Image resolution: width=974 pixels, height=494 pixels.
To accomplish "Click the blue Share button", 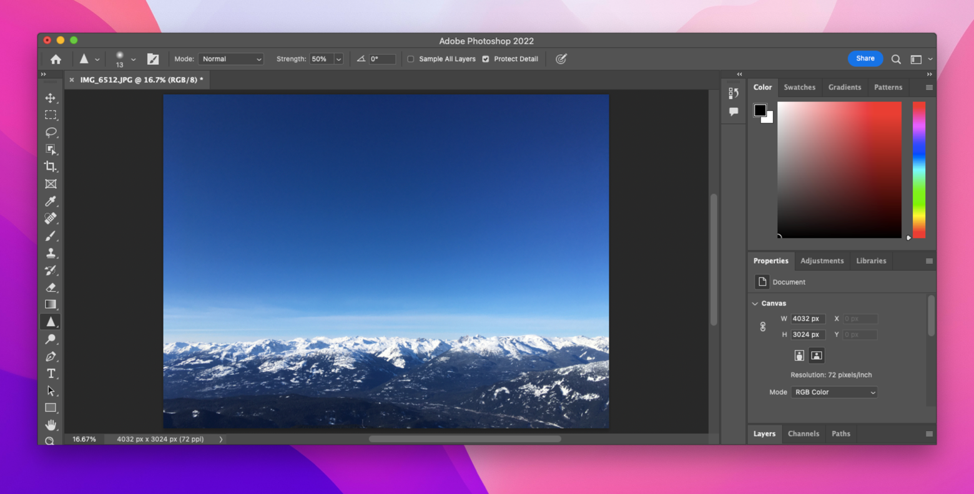I will [865, 59].
